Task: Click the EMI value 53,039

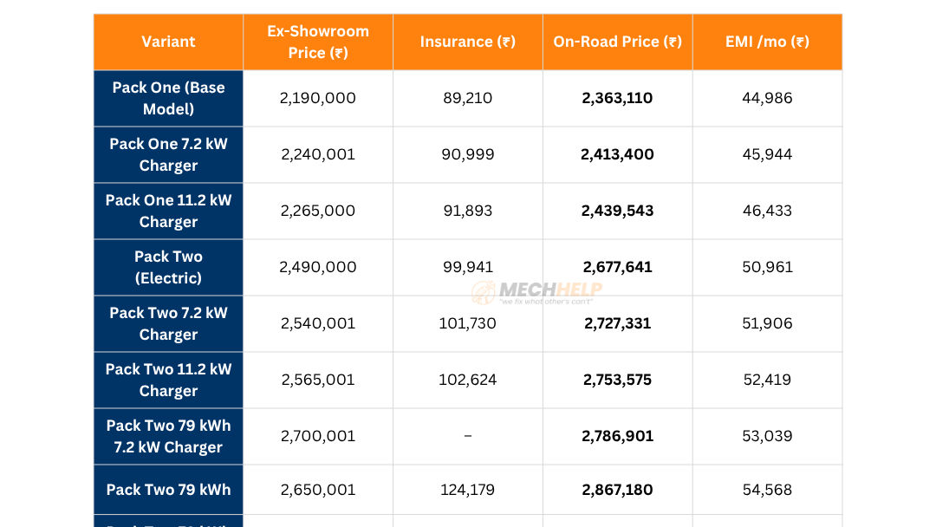Action: (x=767, y=436)
